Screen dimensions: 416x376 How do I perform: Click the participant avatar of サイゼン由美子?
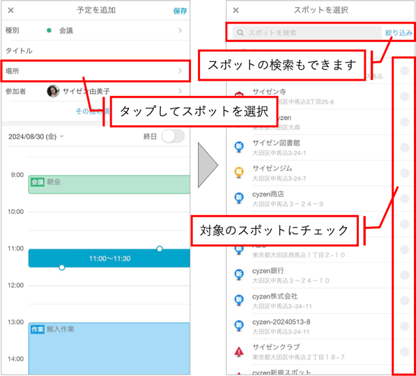pyautogui.click(x=53, y=91)
